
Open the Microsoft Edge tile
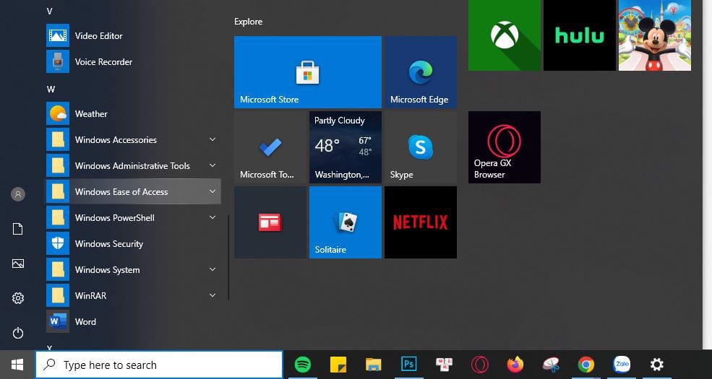coord(421,72)
